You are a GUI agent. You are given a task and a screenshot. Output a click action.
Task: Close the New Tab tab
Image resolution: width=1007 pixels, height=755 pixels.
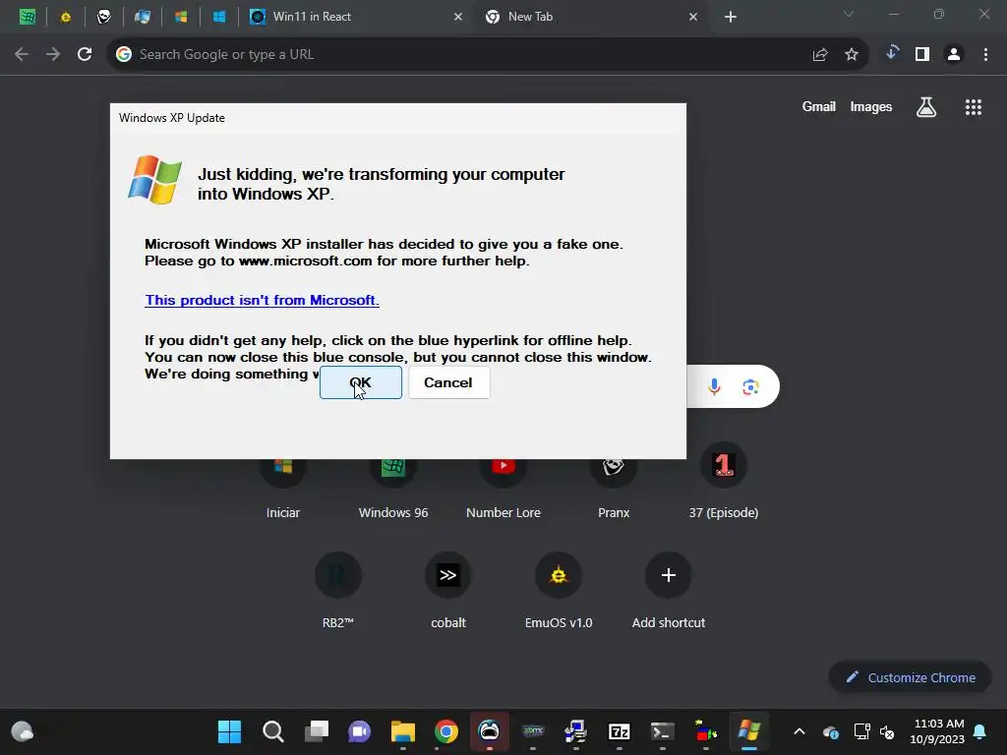693,17
